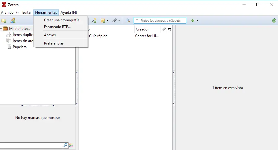Open the Editar menu
This screenshot has height=150, width=278.
[x=27, y=12]
